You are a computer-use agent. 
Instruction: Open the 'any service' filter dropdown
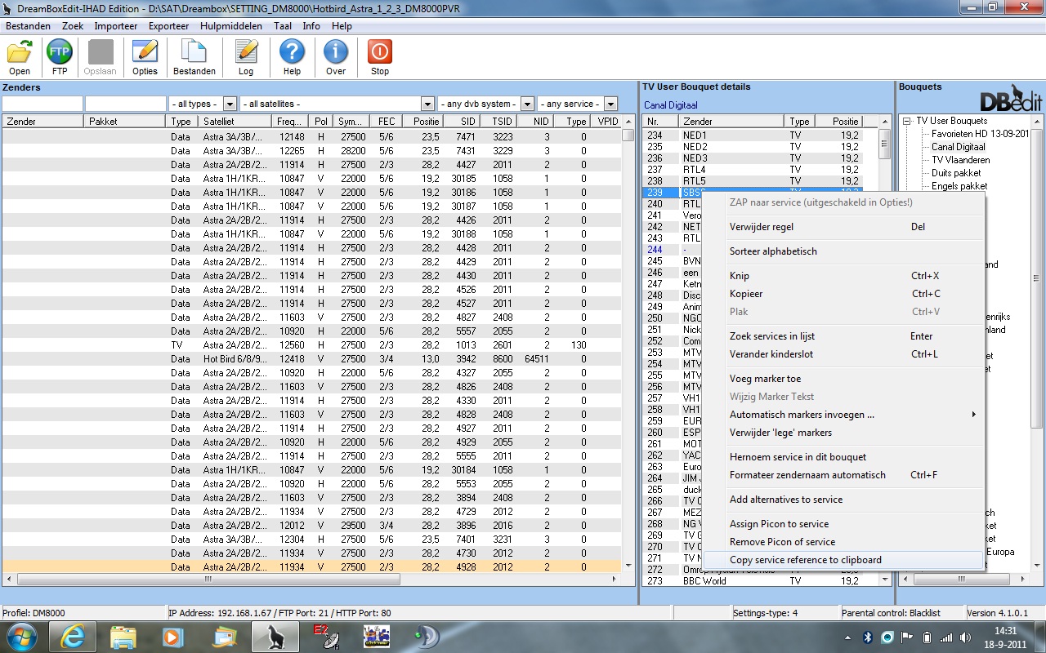pyautogui.click(x=610, y=104)
